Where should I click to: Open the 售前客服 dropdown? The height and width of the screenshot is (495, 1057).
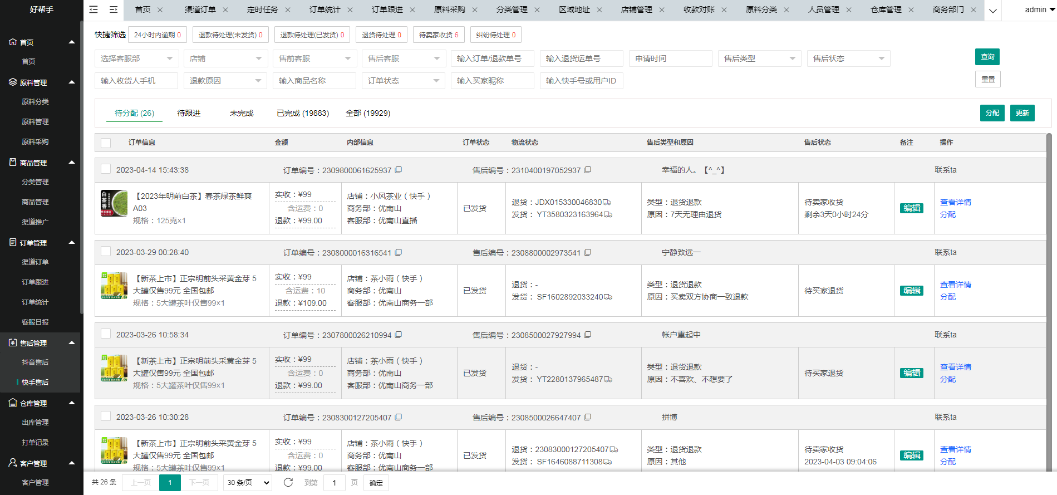point(314,58)
